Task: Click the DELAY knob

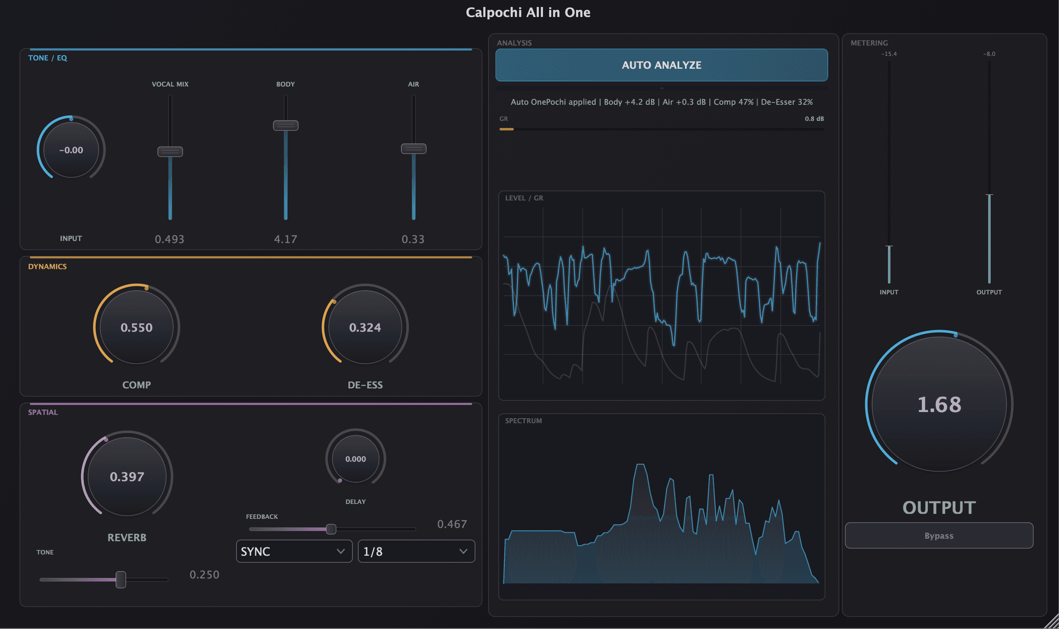Action: coord(355,459)
